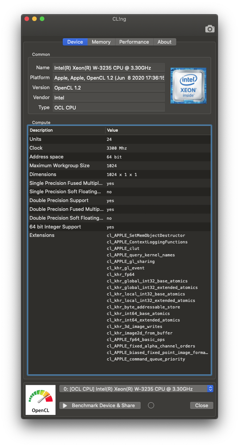The width and height of the screenshot is (239, 447).
Task: Switch to the Device tab
Action: tap(75, 42)
